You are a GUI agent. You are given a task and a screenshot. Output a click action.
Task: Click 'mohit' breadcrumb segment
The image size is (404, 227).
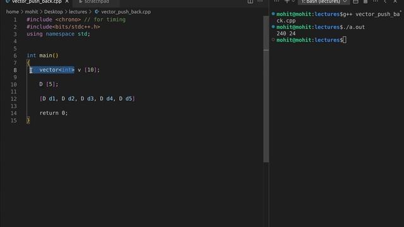click(32, 12)
